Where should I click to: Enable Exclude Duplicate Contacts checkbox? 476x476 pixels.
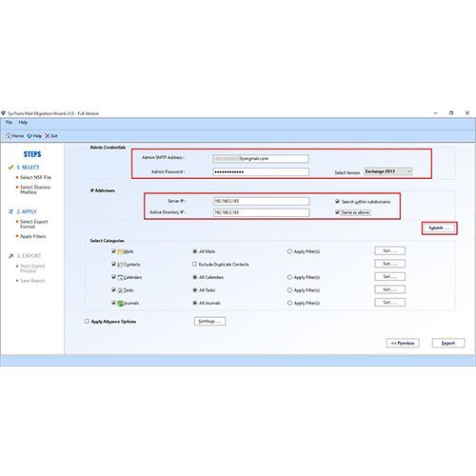point(194,264)
